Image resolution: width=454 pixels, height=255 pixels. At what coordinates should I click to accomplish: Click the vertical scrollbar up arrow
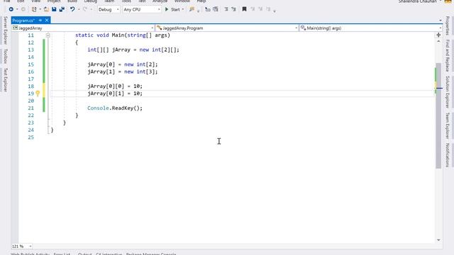click(438, 41)
